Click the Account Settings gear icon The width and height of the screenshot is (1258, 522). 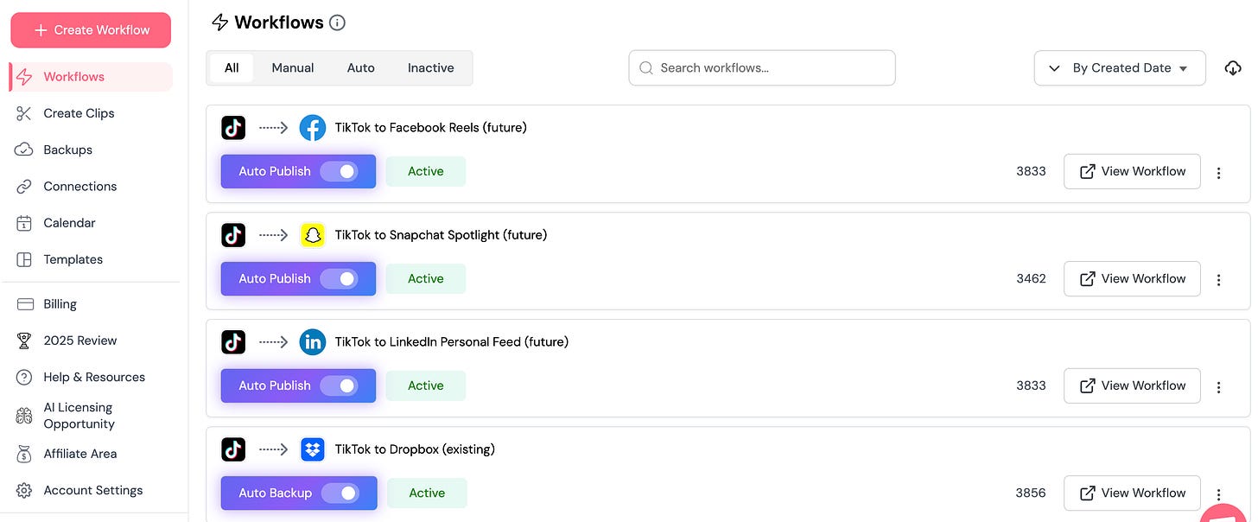click(x=24, y=490)
